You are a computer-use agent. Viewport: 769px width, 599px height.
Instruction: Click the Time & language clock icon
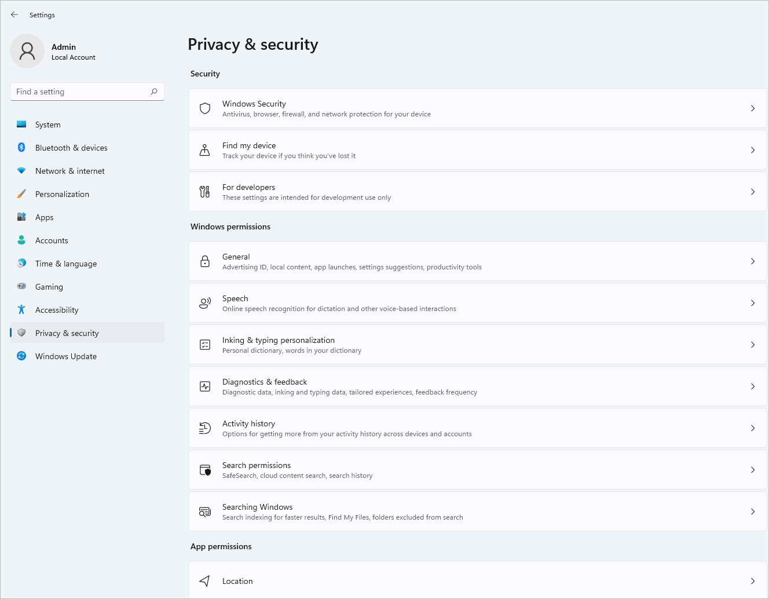tap(21, 263)
